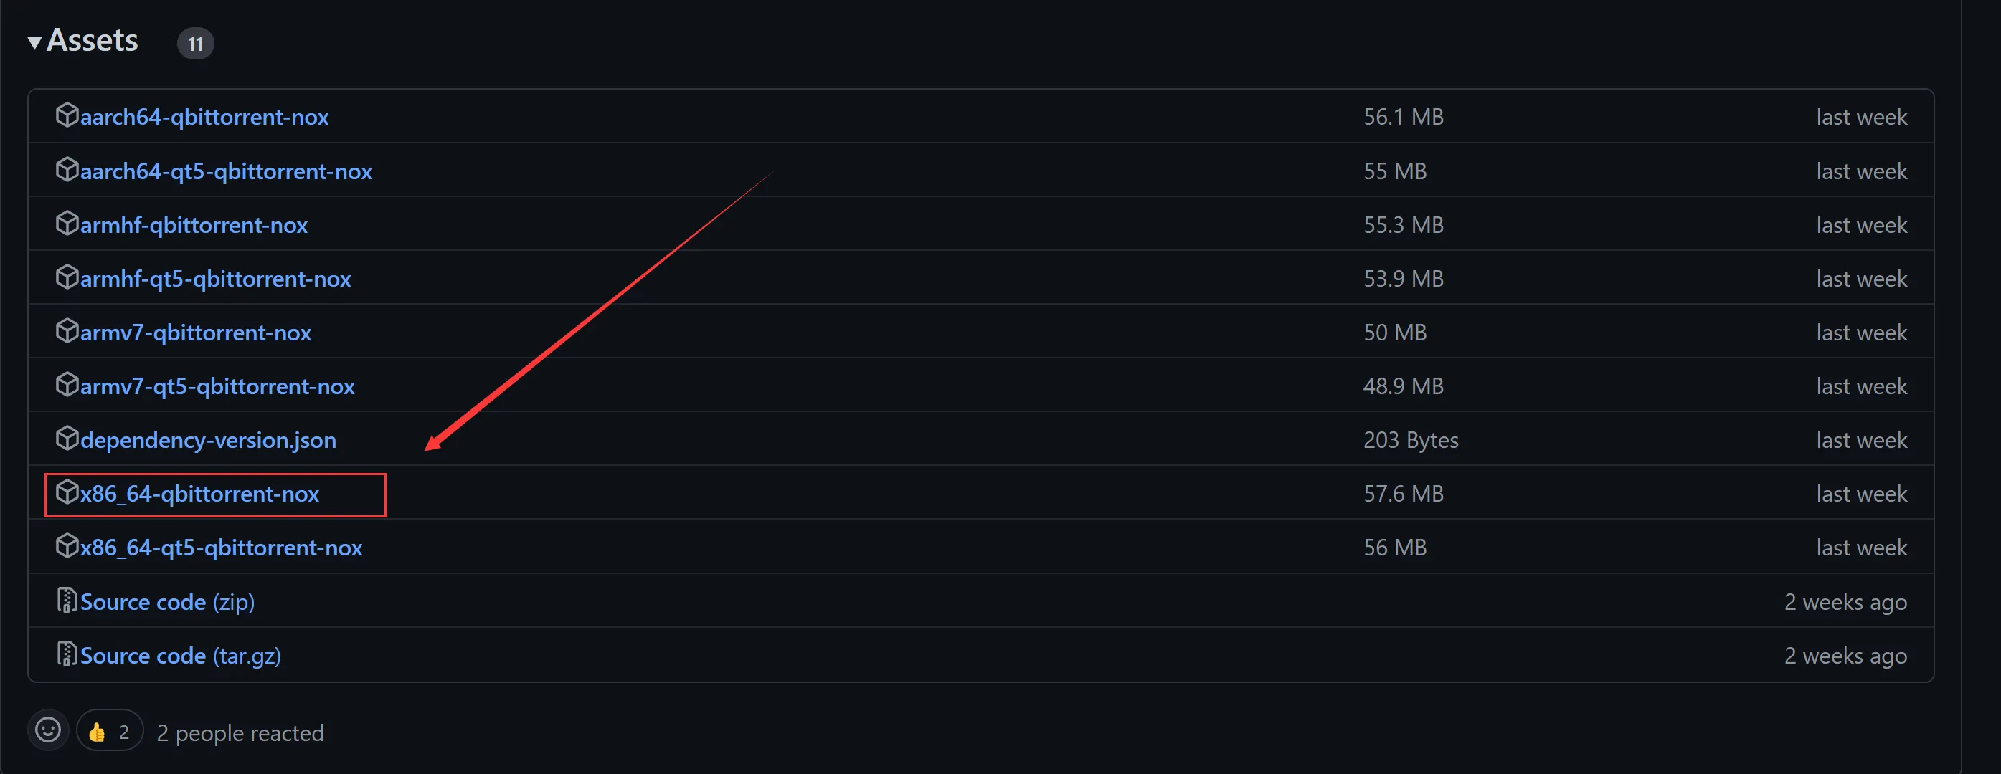This screenshot has width=2001, height=774.
Task: Download Source code (zip)
Action: coord(168,602)
